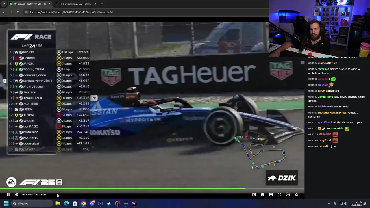Switch to F1 Turniej Streamerów tab
Image resolution: width=370 pixels, height=208 pixels.
click(x=75, y=4)
